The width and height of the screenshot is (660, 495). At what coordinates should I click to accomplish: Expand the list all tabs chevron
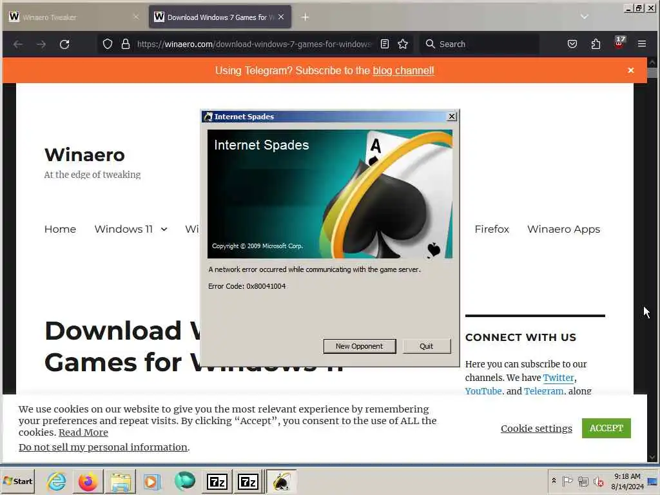584,17
